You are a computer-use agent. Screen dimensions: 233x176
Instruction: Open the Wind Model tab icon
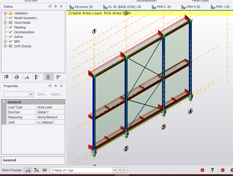(x=38, y=77)
